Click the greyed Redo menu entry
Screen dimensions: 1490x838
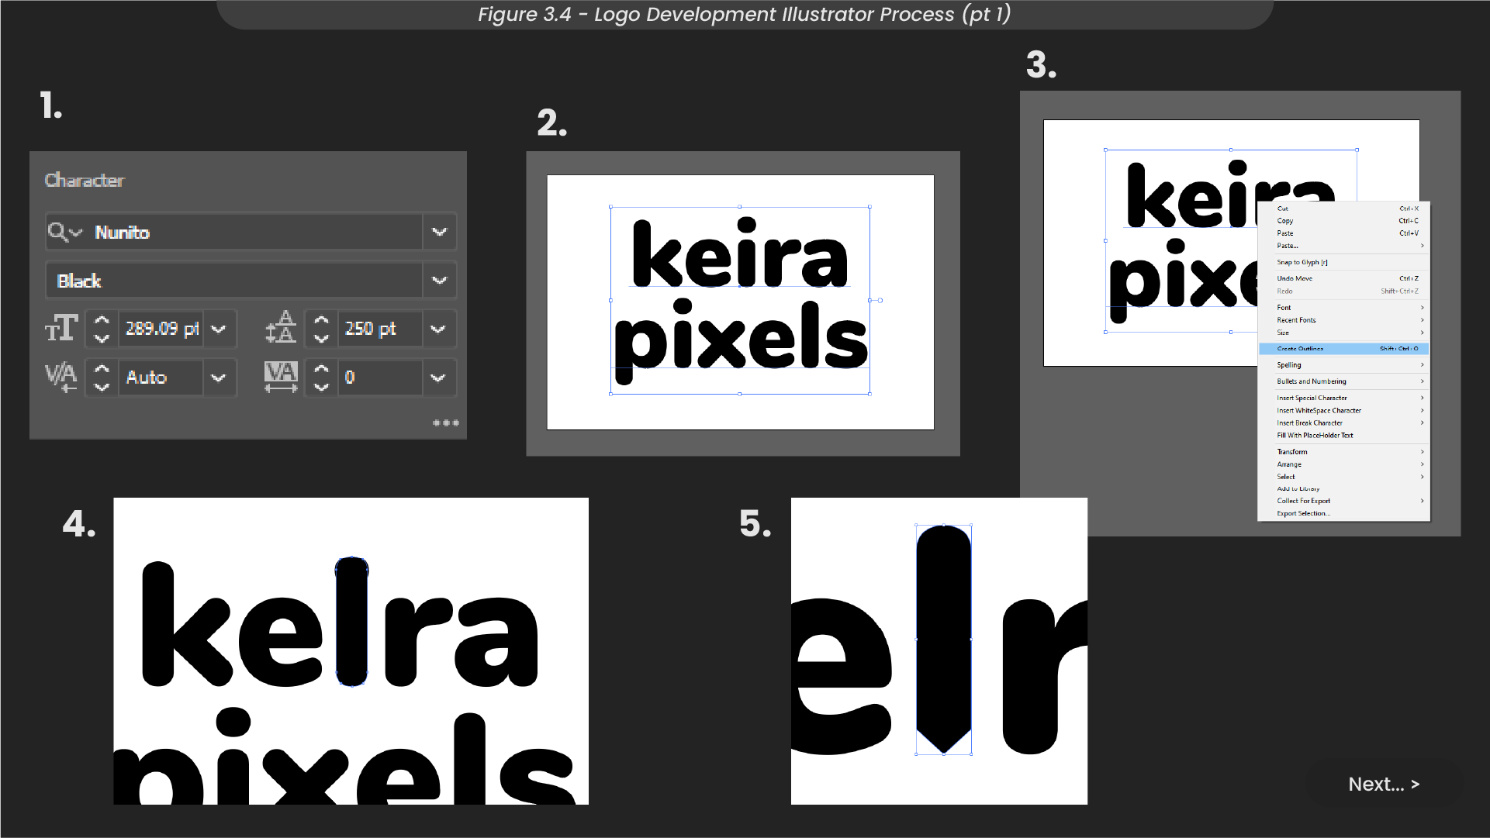[1344, 291]
